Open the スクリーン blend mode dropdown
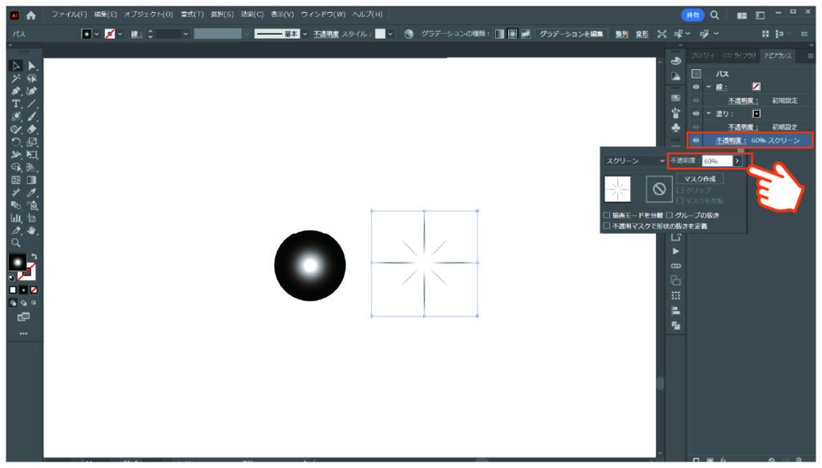822x468 pixels. tap(634, 161)
